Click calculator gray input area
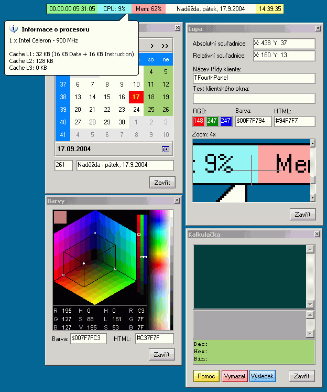The width and height of the screenshot is (327, 392). point(249,324)
